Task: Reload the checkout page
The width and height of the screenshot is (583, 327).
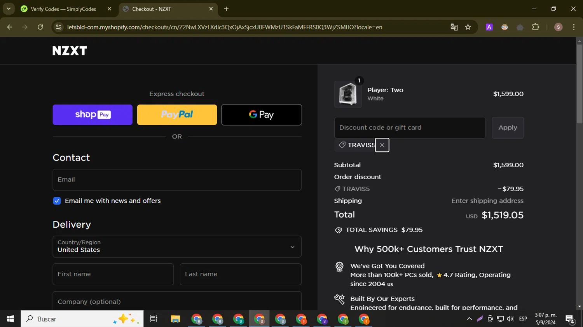Action: pos(40,27)
